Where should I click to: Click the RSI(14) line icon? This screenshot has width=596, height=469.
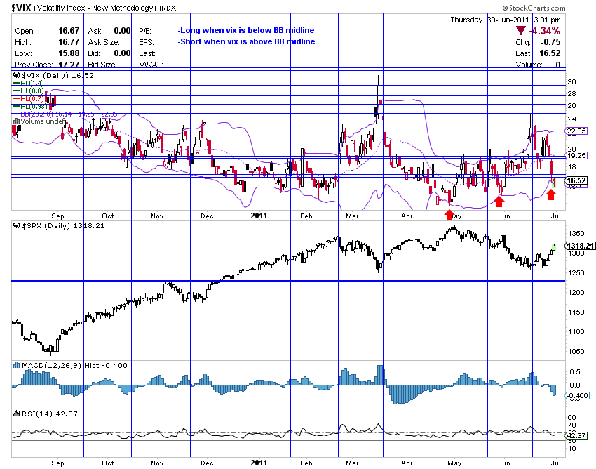[16, 414]
